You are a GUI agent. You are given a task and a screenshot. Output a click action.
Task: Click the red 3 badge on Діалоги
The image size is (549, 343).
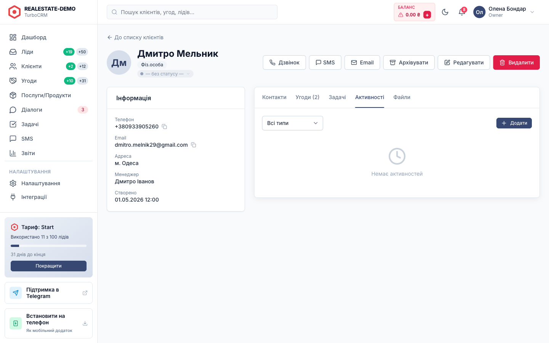[x=83, y=110]
